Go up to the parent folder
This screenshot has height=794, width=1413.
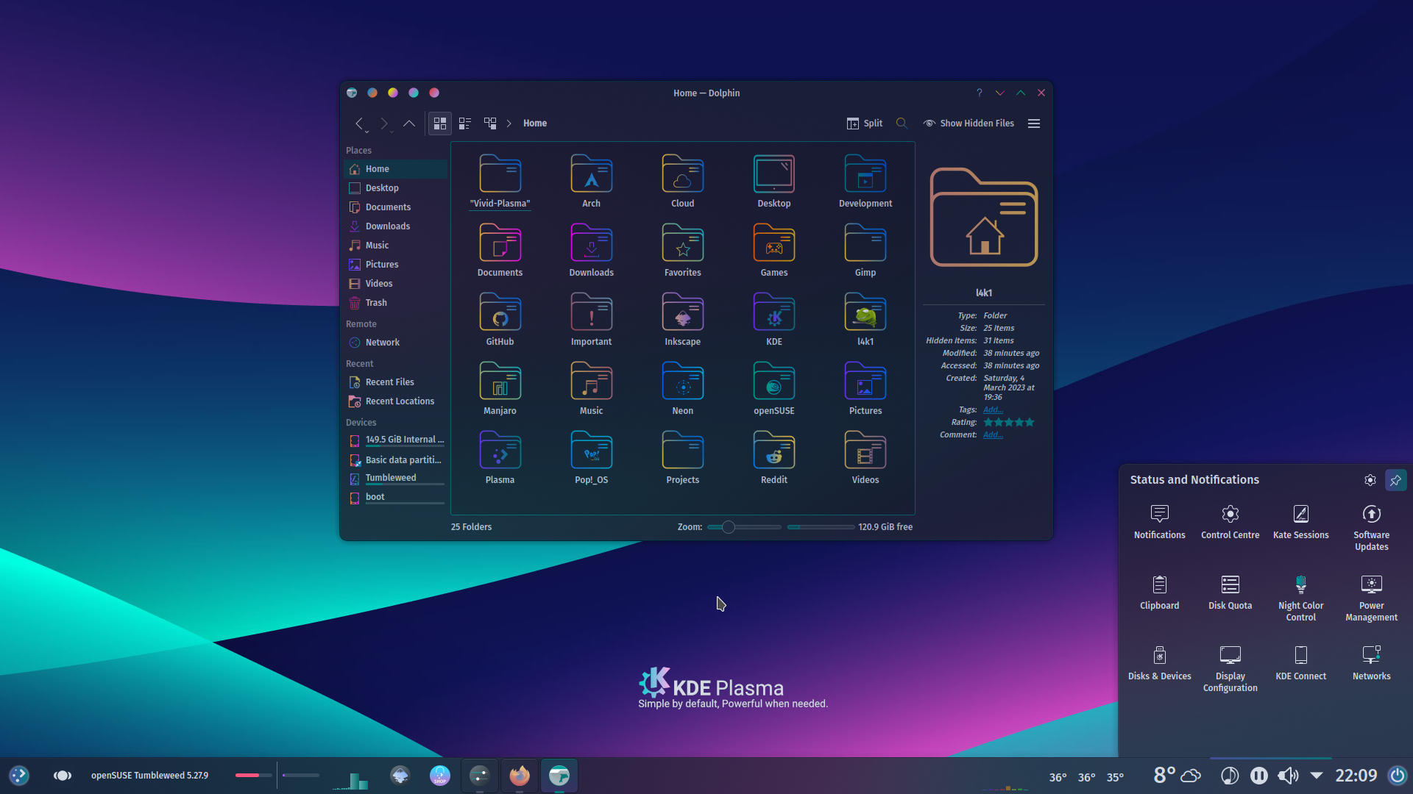(409, 124)
